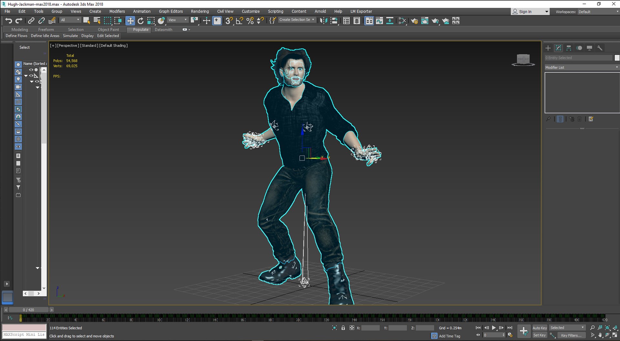Open the Utilities wrench panel
This screenshot has height=341, width=620.
click(x=600, y=48)
